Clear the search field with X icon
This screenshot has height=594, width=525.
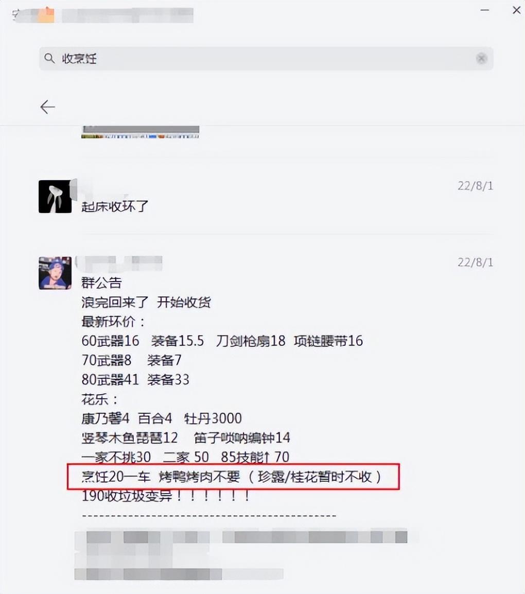tap(481, 58)
